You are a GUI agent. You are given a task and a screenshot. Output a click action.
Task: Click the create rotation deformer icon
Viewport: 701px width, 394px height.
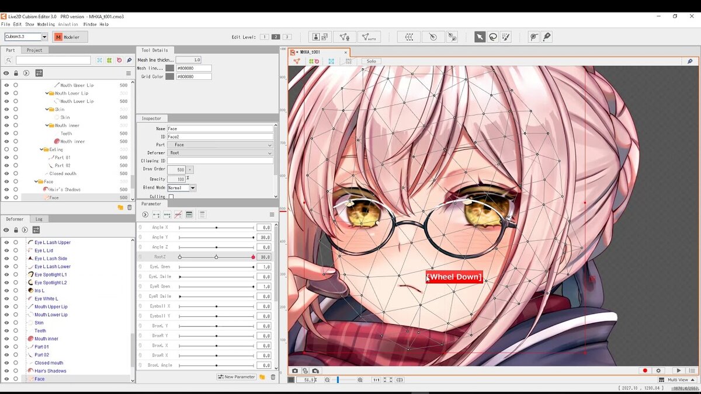click(x=432, y=37)
